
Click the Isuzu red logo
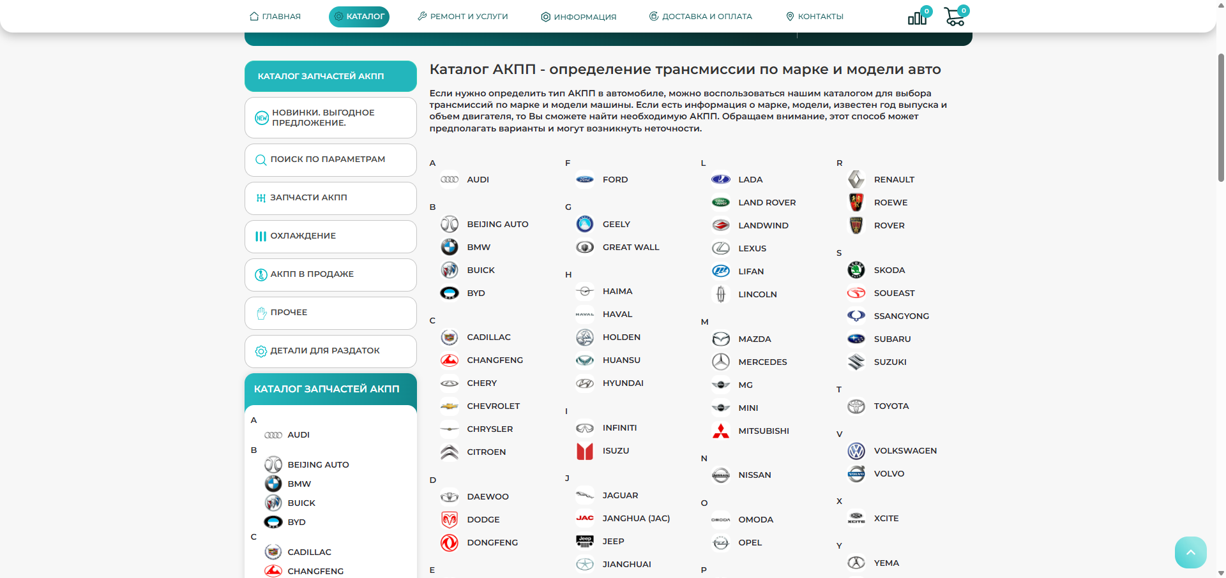[x=585, y=451]
